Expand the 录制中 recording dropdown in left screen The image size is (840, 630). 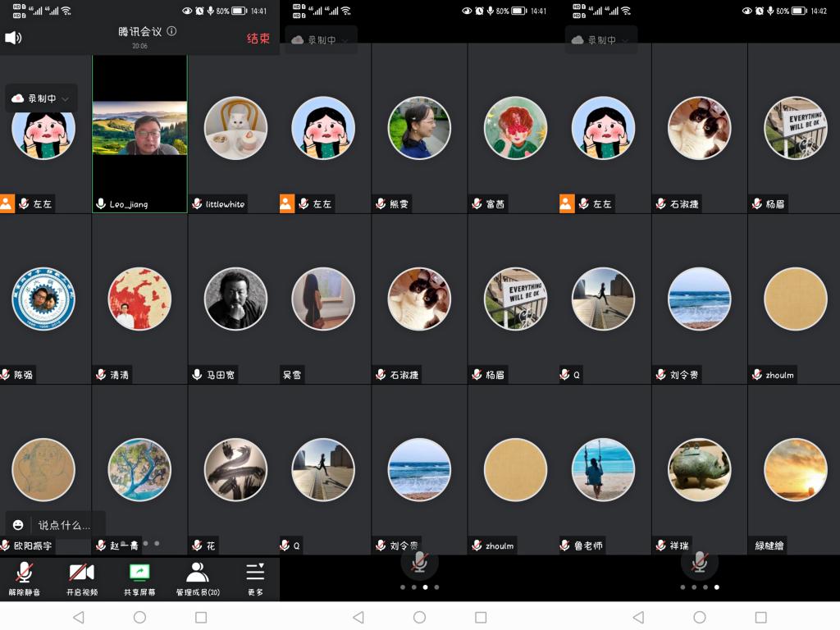41,98
